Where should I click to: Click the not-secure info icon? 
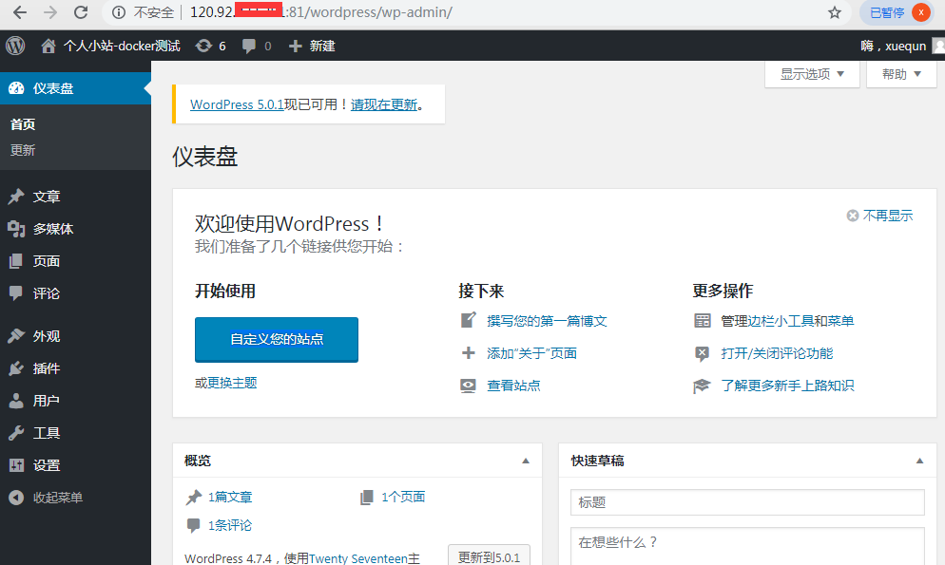tap(119, 12)
